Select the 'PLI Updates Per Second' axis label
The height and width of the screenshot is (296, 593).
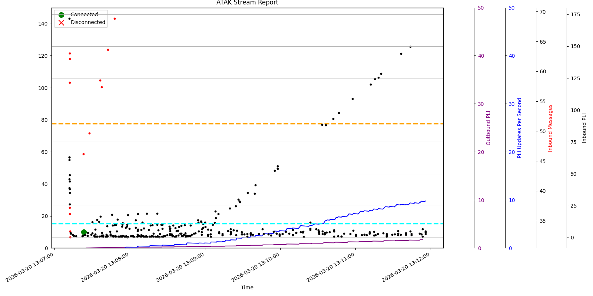pos(520,128)
